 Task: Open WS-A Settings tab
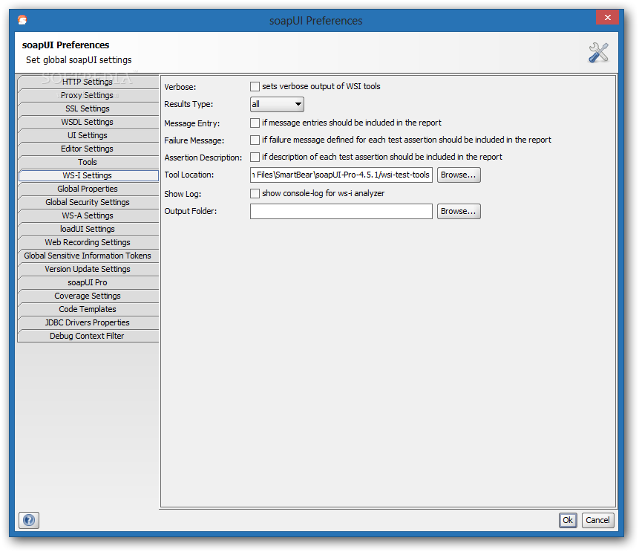[x=88, y=216]
